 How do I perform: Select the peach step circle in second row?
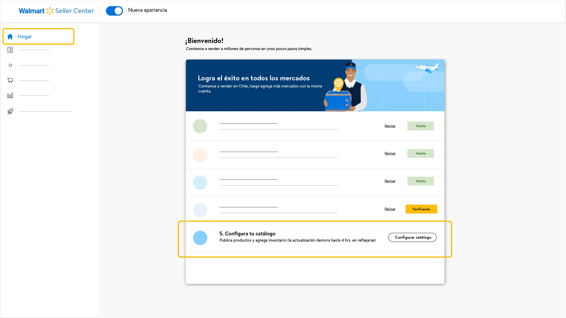click(x=200, y=155)
